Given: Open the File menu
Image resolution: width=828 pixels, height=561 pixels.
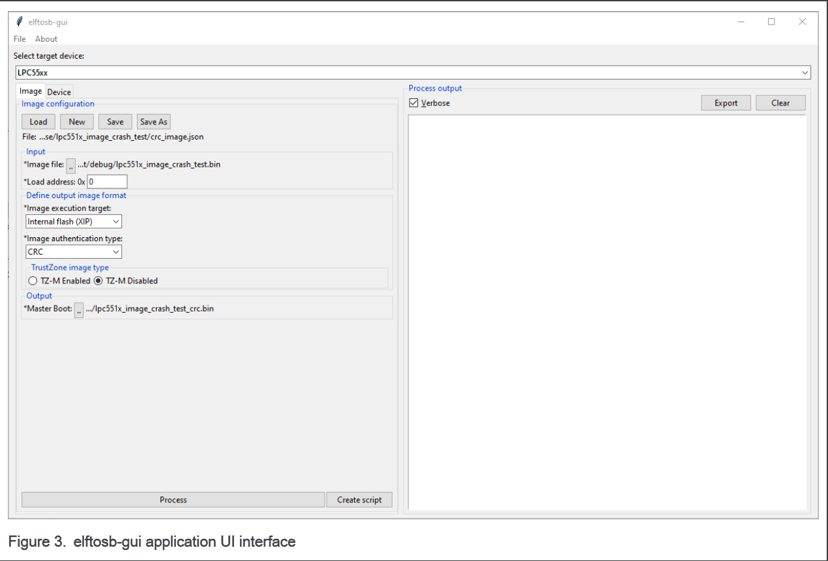Looking at the screenshot, I should click(19, 38).
